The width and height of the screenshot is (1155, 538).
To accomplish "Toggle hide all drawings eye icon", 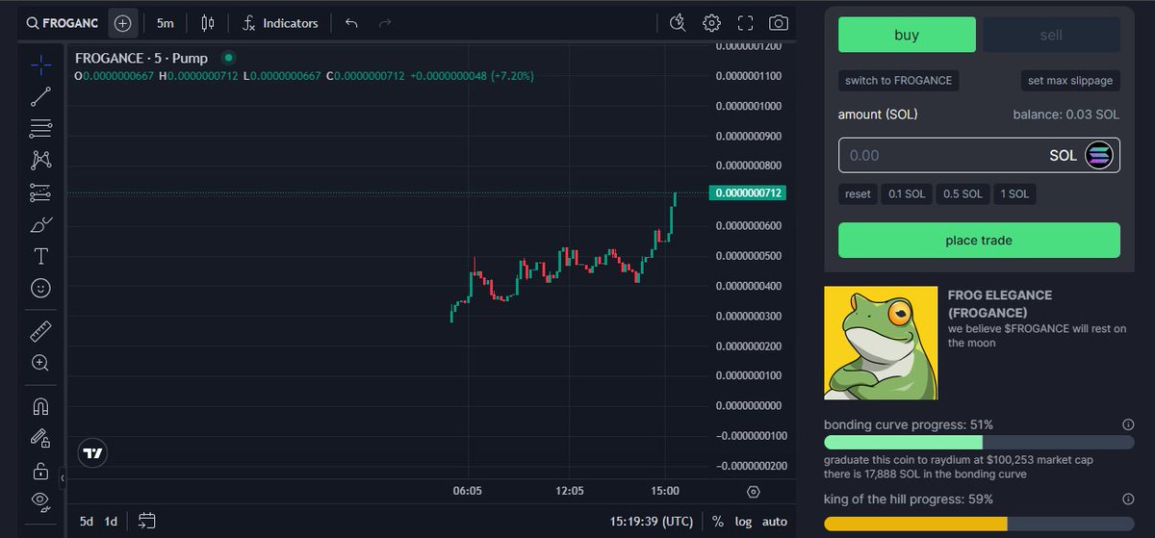I will point(40,500).
